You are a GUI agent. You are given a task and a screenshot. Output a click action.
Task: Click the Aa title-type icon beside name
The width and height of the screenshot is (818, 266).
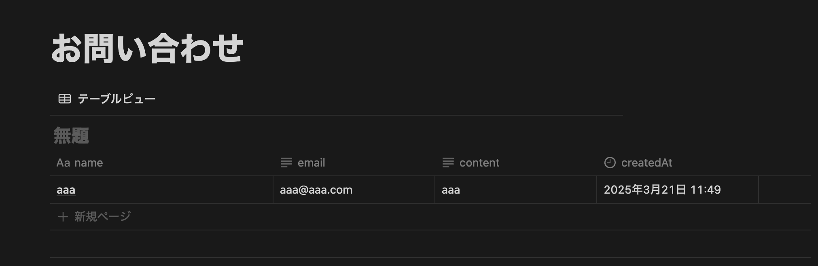(63, 163)
